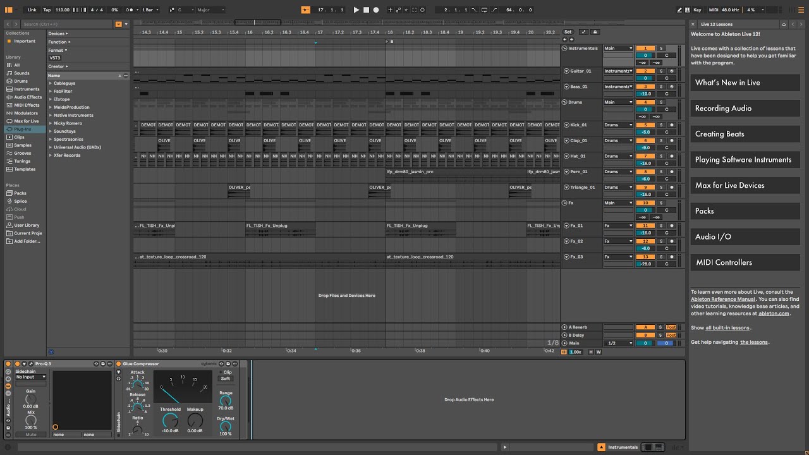This screenshot has height=455, width=809.
Task: Unfold the Kick_01 track
Action: pos(567,124)
